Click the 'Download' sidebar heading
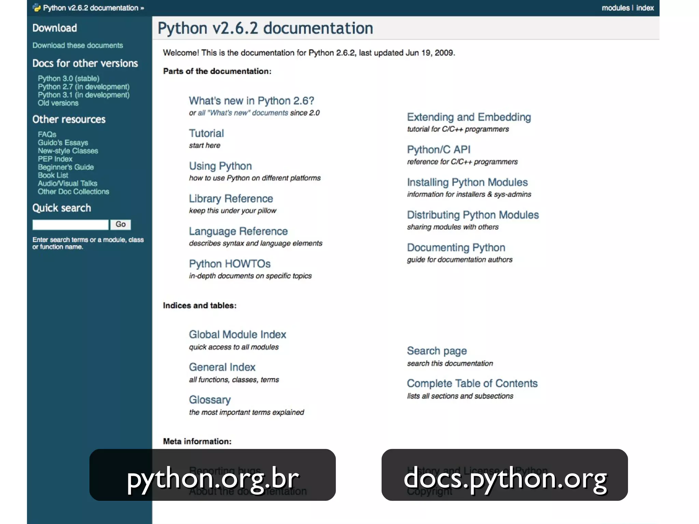This screenshot has height=524, width=699. (x=55, y=28)
